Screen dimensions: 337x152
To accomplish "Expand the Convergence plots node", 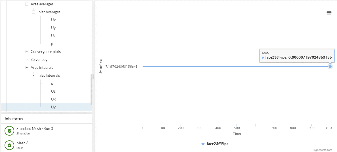I will point(27,52).
